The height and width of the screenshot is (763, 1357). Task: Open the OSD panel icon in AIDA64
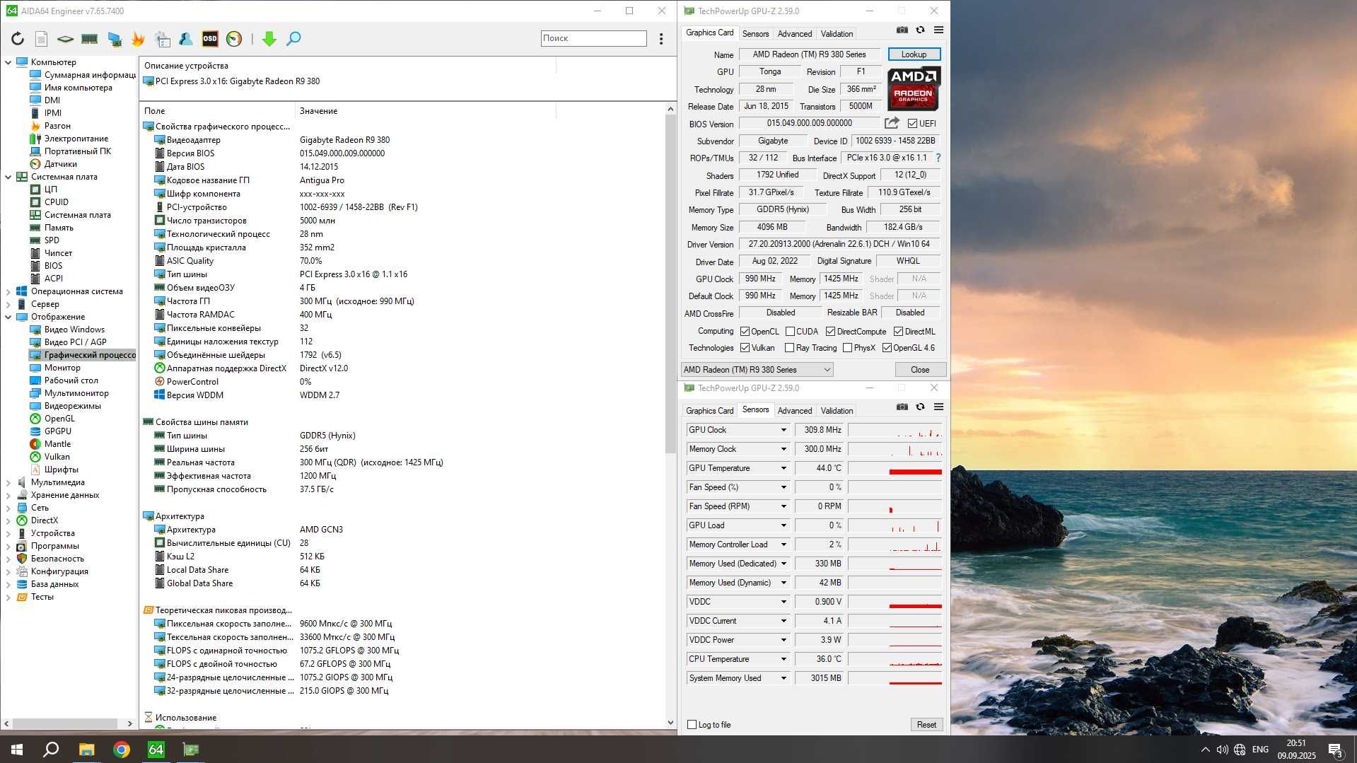point(210,39)
